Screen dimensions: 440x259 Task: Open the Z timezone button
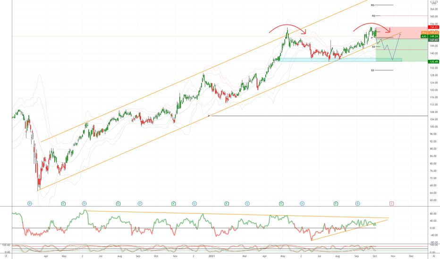(6, 256)
